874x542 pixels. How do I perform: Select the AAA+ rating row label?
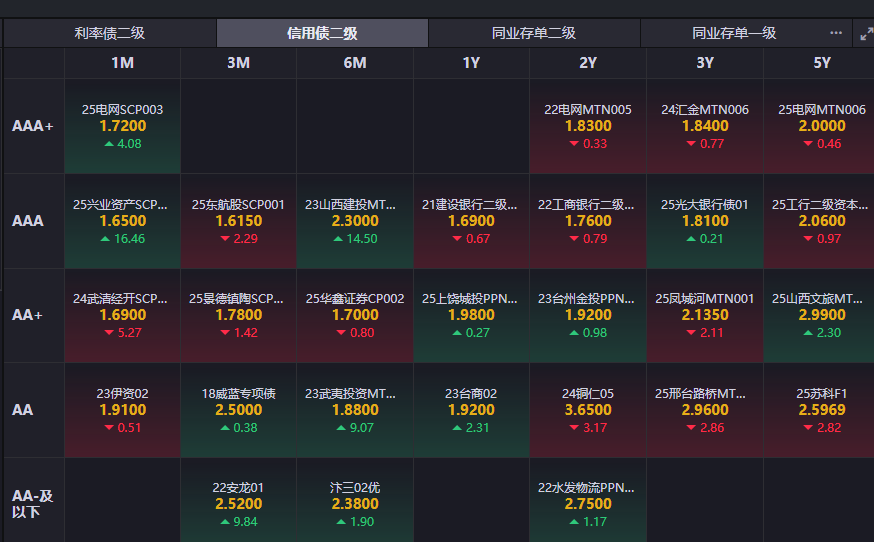[33, 126]
